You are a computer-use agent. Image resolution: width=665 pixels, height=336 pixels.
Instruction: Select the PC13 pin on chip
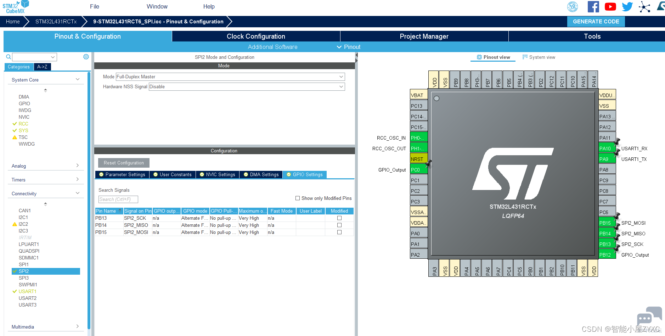coord(419,106)
